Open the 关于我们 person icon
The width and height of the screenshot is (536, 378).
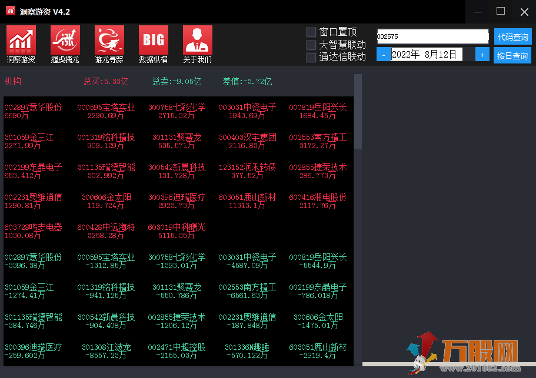[x=197, y=45]
